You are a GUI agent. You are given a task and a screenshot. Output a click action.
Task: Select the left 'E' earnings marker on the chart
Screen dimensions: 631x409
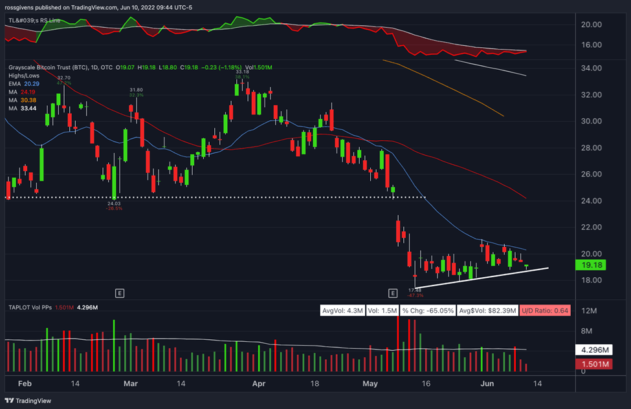tap(120, 293)
